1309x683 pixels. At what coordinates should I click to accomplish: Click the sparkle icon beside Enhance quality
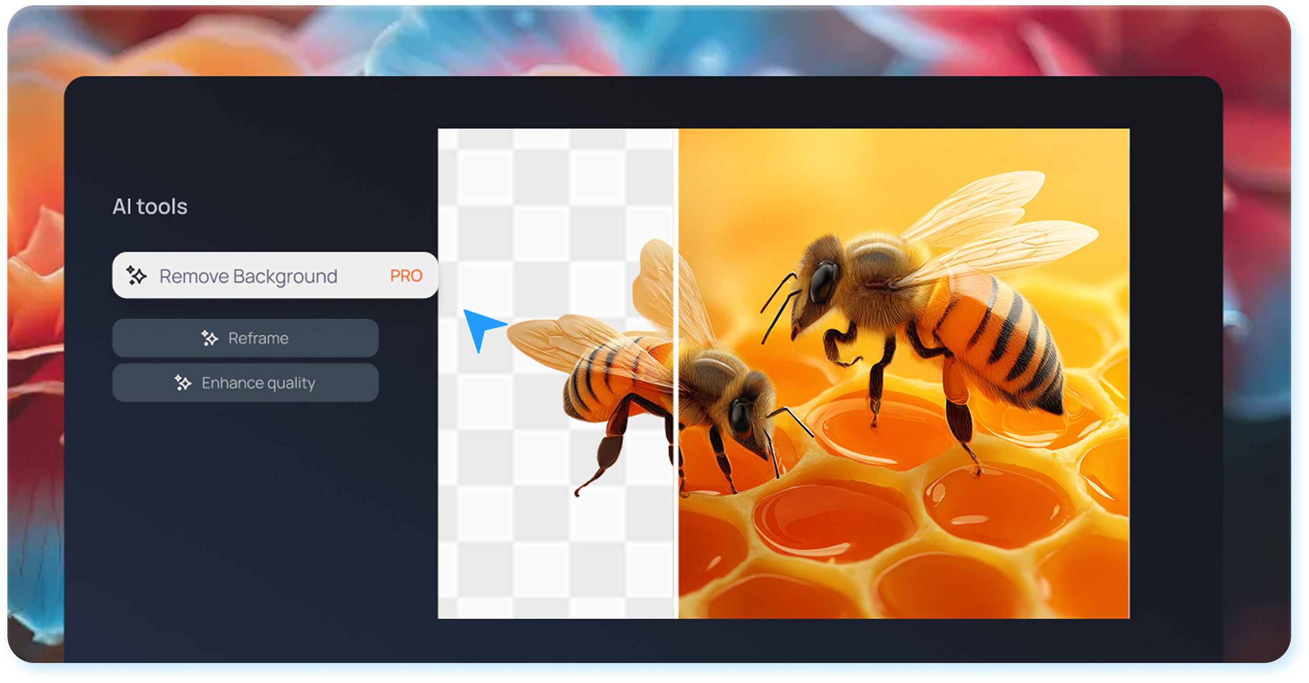pyautogui.click(x=183, y=383)
